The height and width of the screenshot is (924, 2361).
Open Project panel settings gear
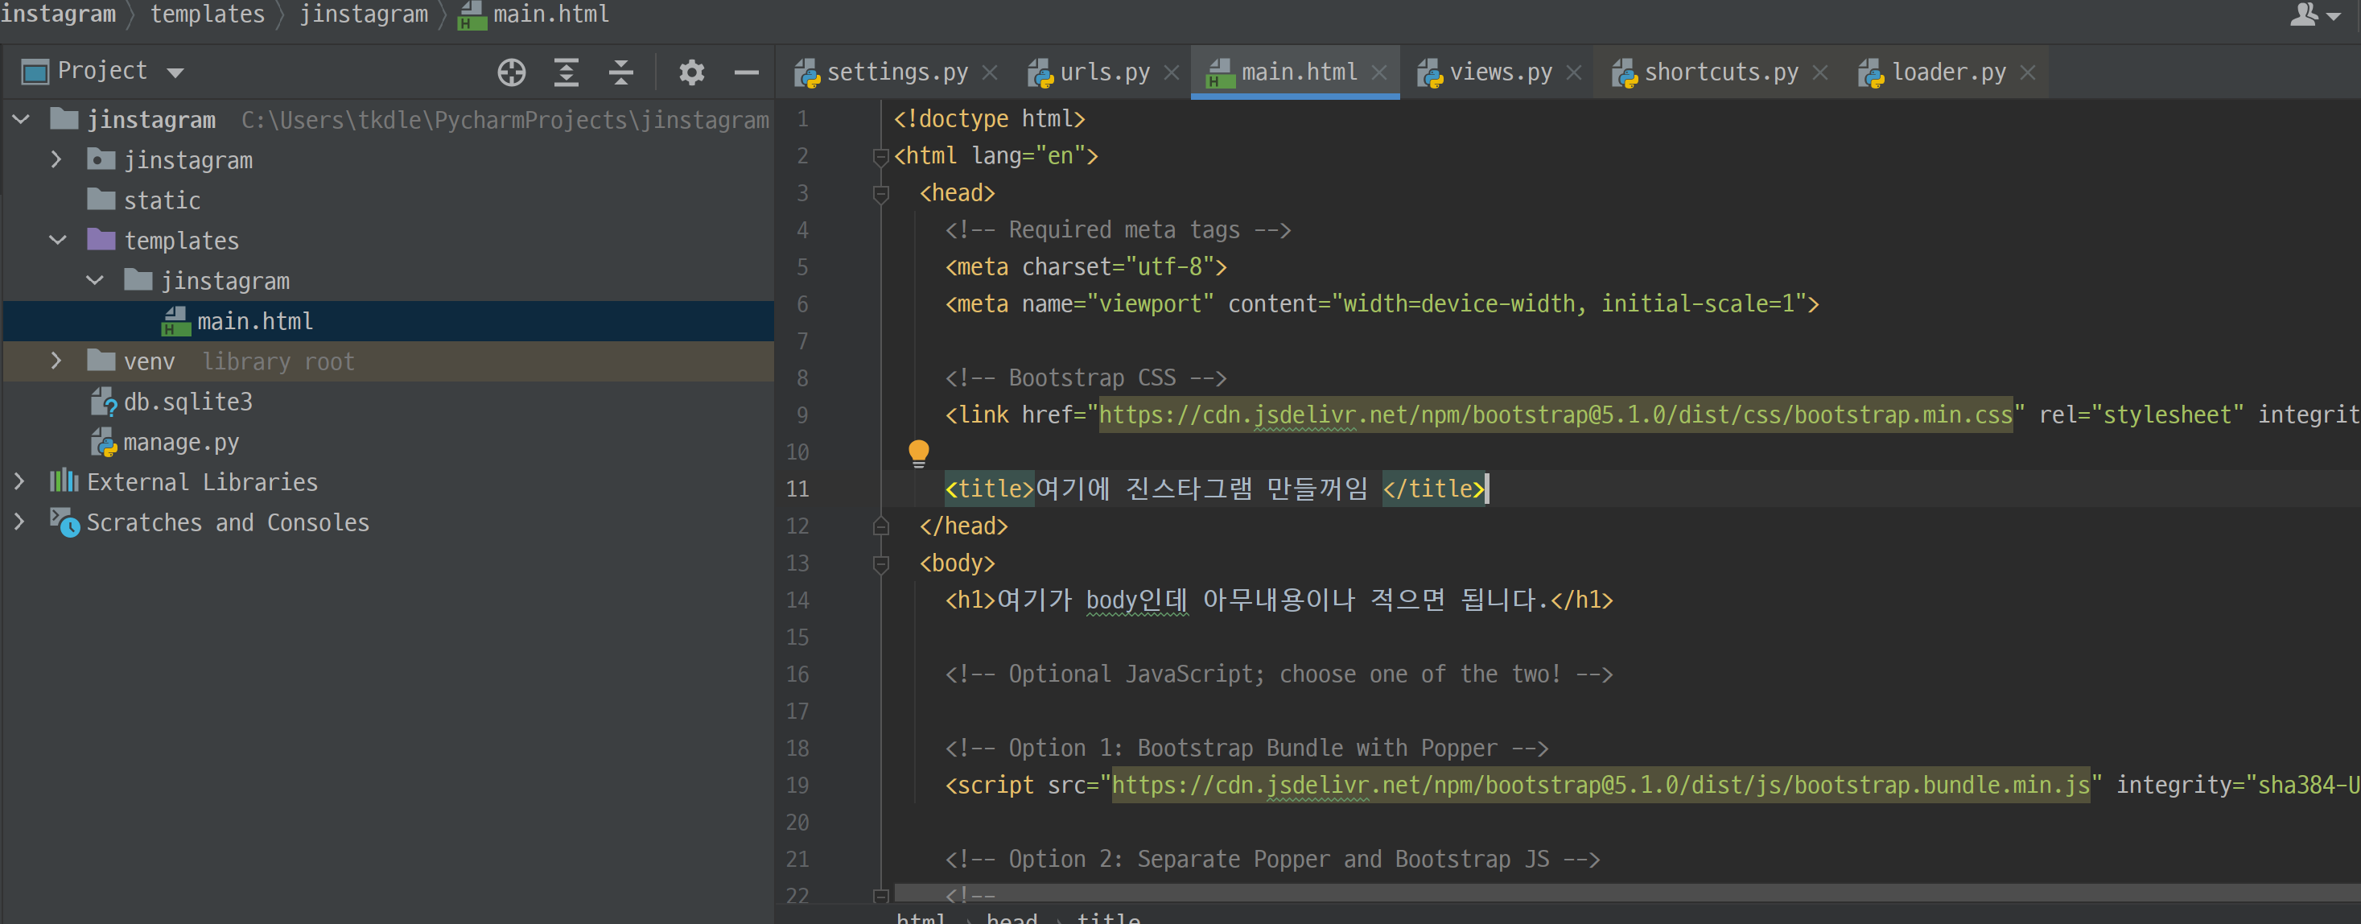pos(692,72)
